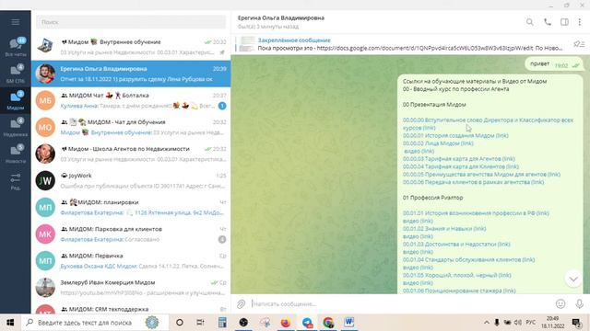Click the message input field

tap(401, 304)
